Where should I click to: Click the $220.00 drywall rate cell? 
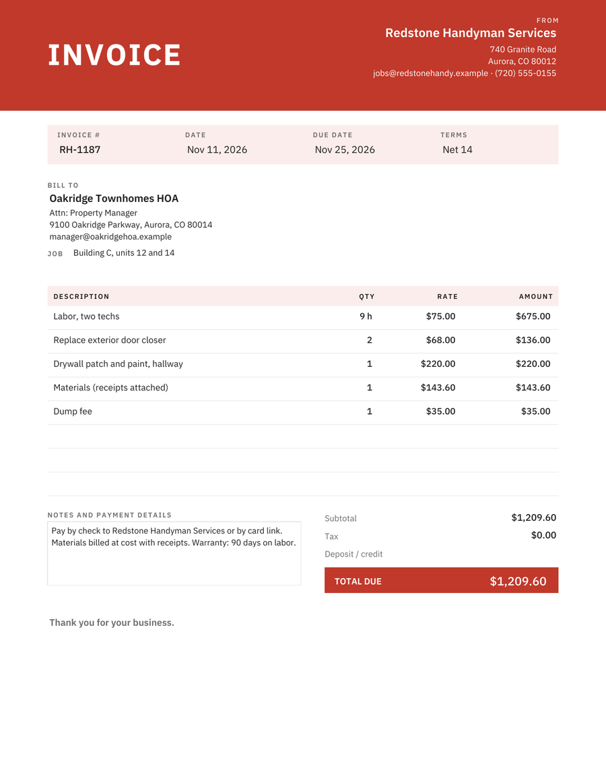pos(438,364)
